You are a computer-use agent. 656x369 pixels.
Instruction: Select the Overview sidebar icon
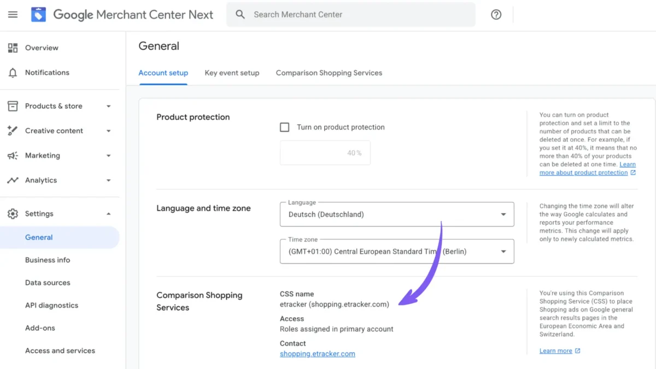tap(13, 48)
